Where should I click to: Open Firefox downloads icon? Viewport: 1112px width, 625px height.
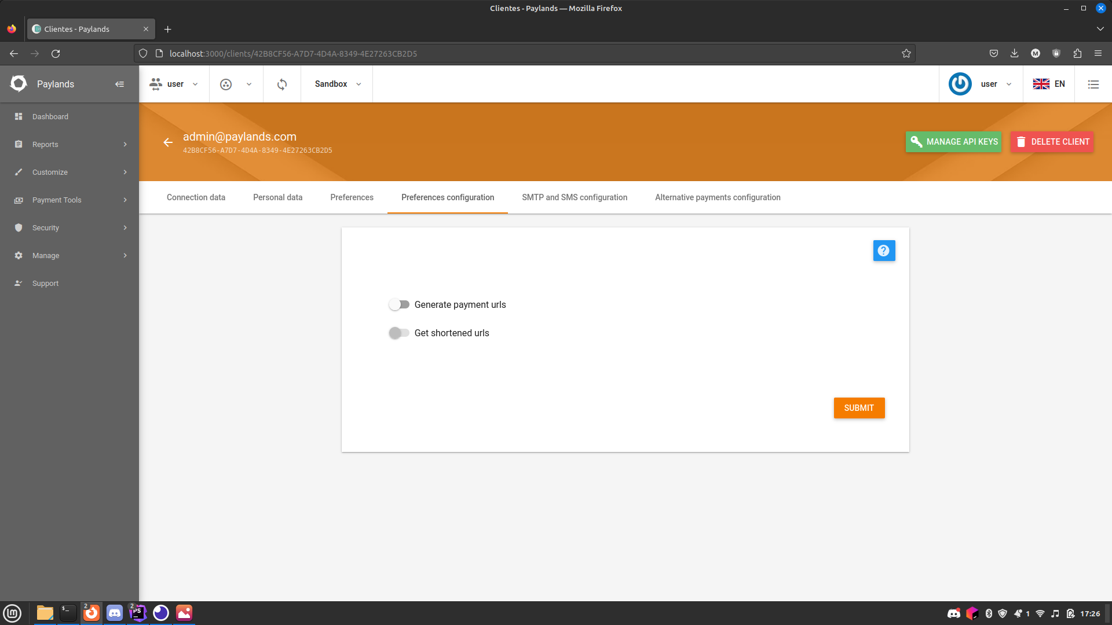1015,53
